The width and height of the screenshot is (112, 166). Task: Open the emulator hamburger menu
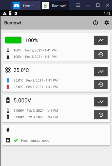point(78,5)
